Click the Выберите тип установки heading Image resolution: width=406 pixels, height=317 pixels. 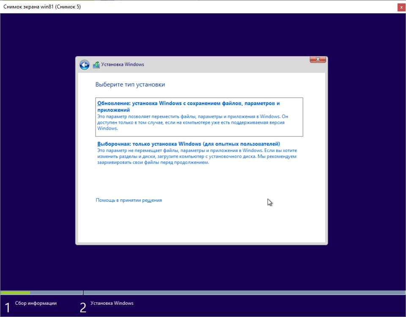[x=130, y=84]
